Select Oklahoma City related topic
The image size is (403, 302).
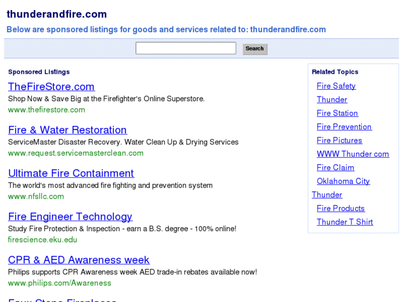(x=343, y=181)
